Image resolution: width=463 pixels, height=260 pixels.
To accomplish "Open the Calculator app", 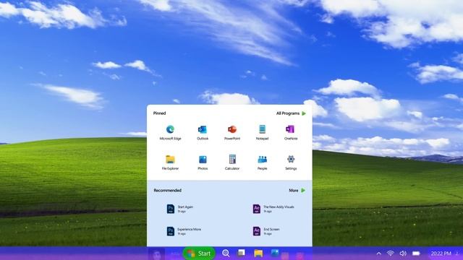I will pyautogui.click(x=232, y=162).
